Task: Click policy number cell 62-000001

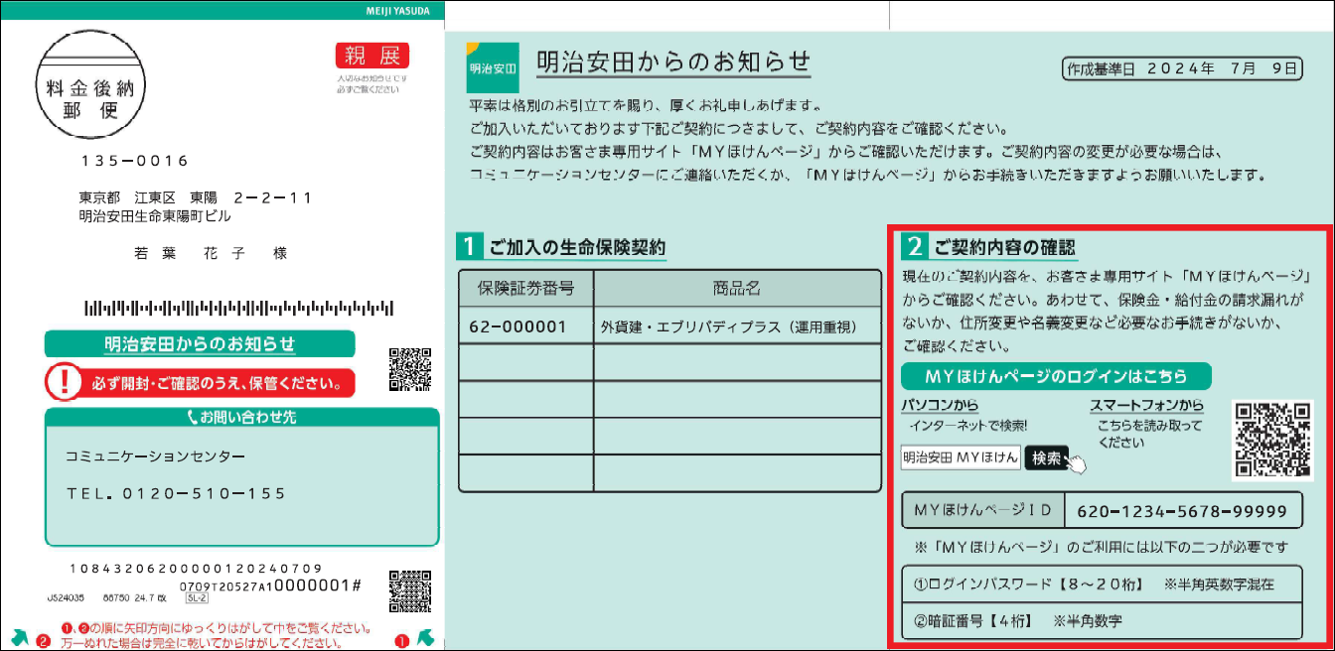Action: pos(526,325)
